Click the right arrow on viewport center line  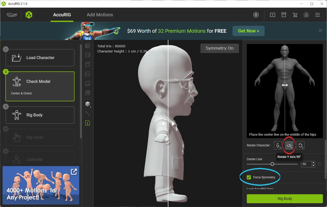[173, 124]
